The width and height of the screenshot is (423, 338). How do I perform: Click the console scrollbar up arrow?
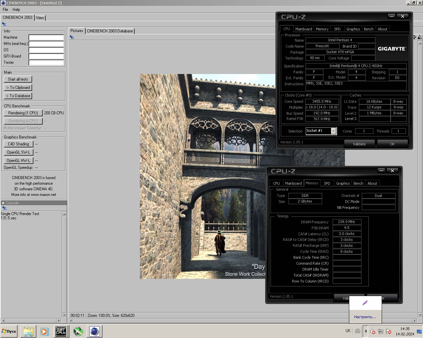(64, 214)
